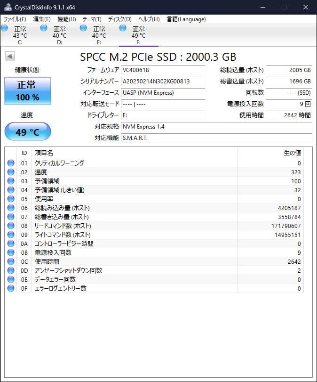Open the テーマ(T) menu
The width and height of the screenshot is (317, 382).
(92, 19)
